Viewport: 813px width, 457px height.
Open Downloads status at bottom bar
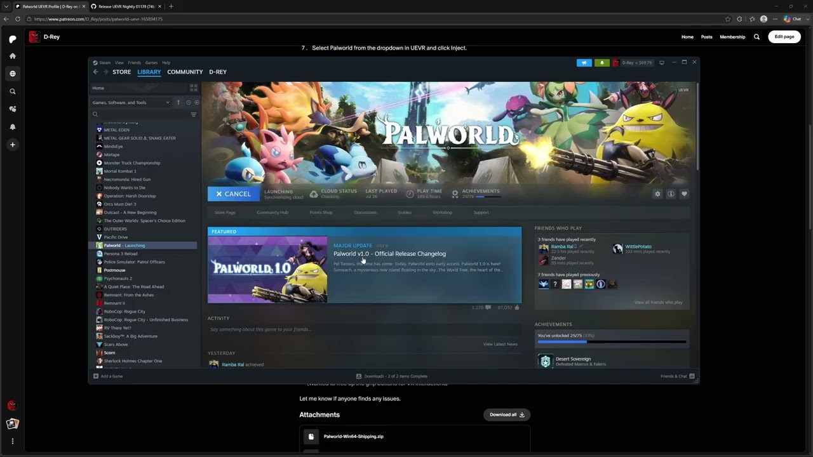point(391,376)
